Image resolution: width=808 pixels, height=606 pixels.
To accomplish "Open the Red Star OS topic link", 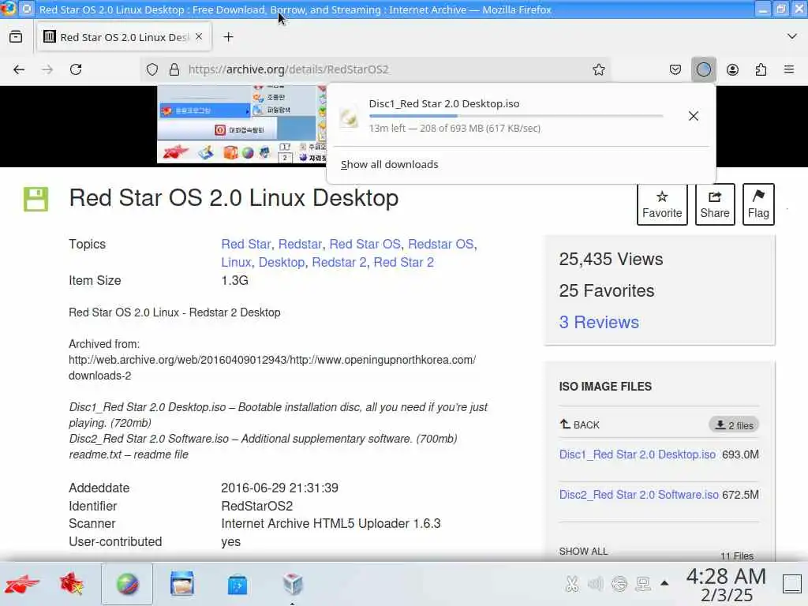I will pyautogui.click(x=365, y=245).
